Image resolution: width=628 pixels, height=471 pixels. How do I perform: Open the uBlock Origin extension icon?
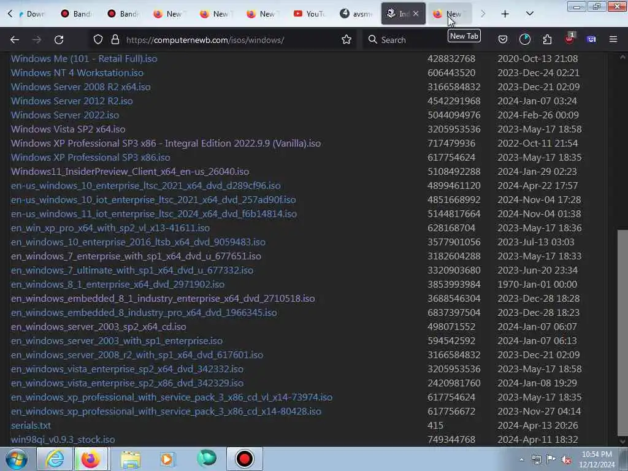[570, 39]
